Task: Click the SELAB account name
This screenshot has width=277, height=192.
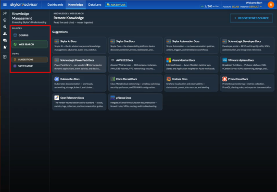Action: pos(235,7)
